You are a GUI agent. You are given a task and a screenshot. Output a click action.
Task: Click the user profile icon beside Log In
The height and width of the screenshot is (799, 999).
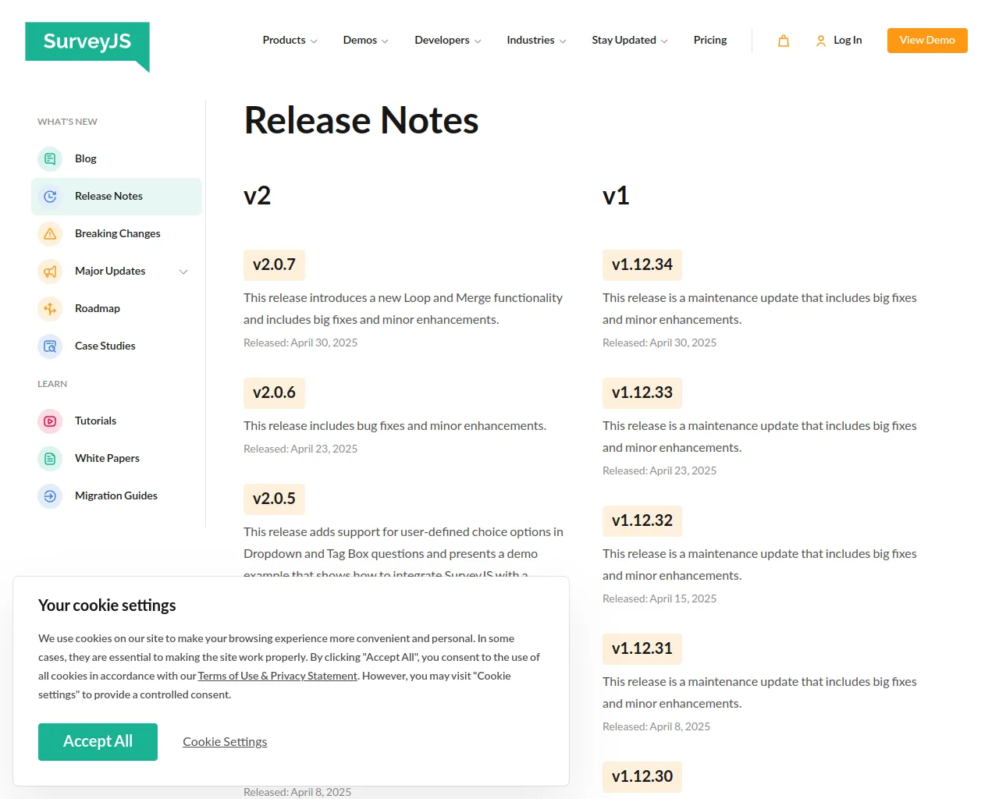[x=821, y=41]
